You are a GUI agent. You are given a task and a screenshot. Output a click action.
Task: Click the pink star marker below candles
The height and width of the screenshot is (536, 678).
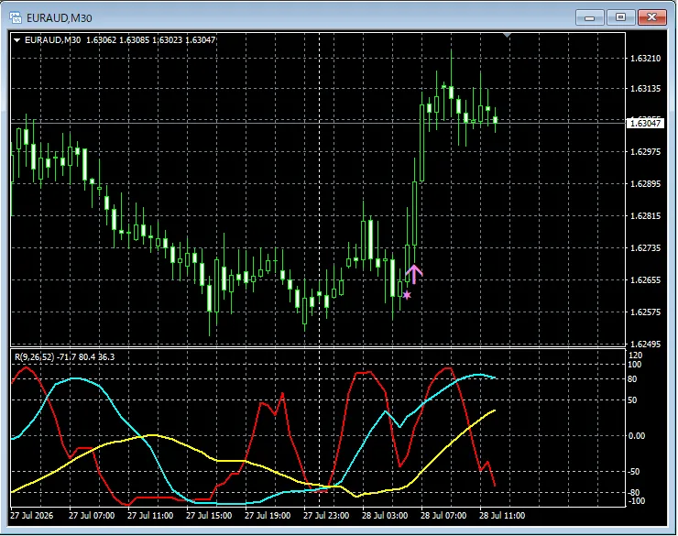pos(407,295)
